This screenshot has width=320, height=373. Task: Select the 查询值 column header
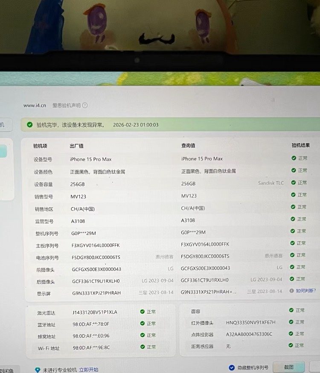[x=188, y=145]
